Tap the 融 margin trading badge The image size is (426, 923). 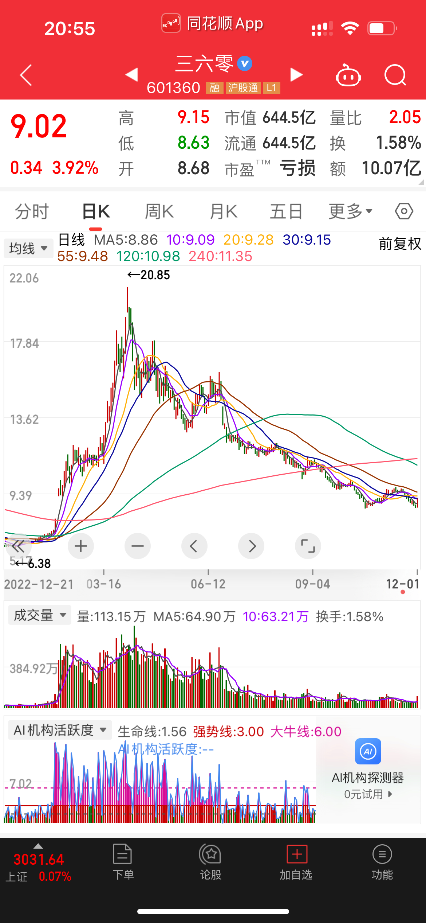point(214,88)
